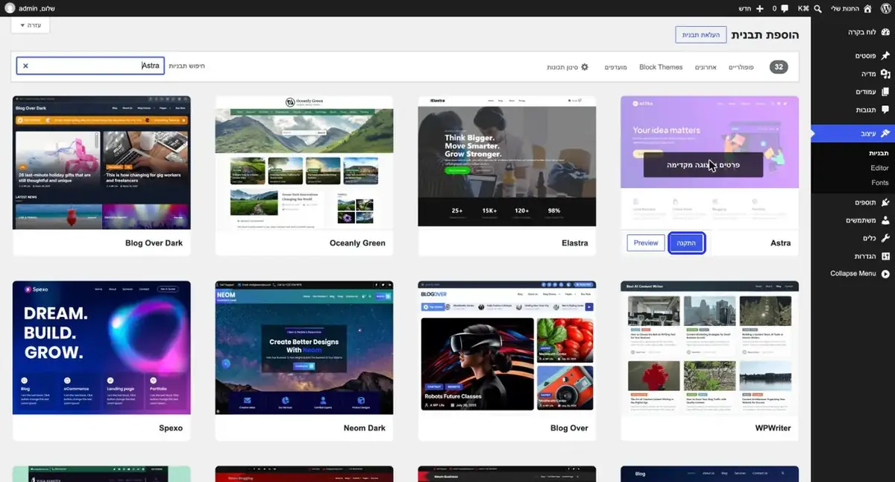The width and height of the screenshot is (895, 482).
Task: Clear the theme search with the X
Action: (x=25, y=66)
